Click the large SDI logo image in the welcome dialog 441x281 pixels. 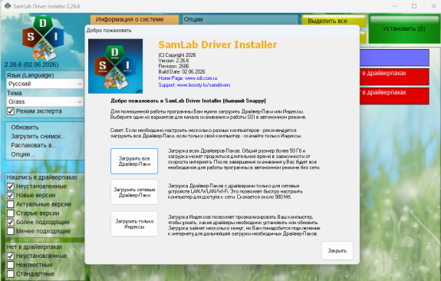[x=115, y=66]
